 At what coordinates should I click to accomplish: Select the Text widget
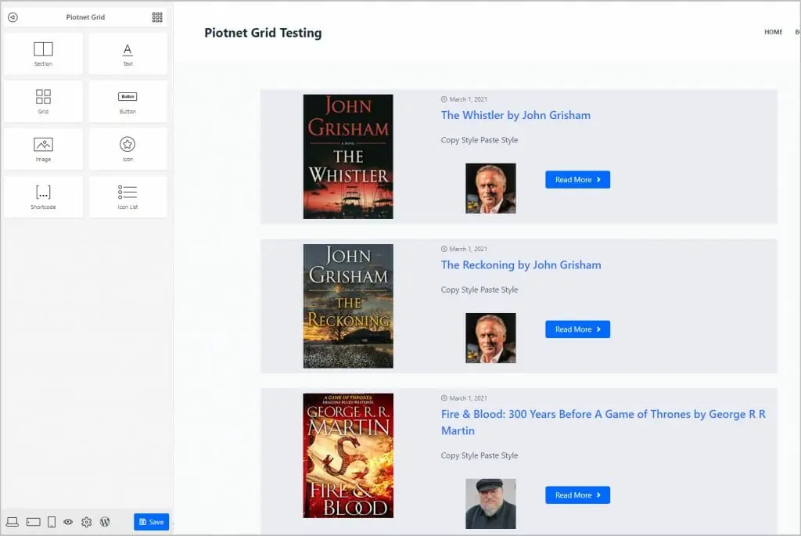tap(128, 52)
